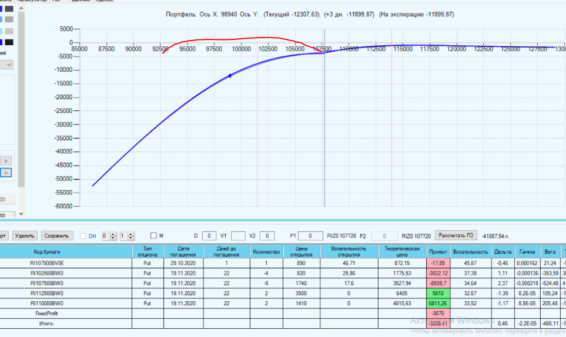Click the left panel scrollbar up arrow

click(x=21, y=8)
